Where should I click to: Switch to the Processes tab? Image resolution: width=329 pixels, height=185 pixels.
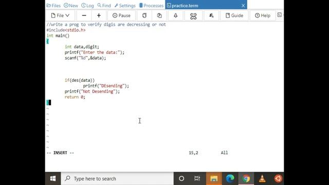click(151, 6)
